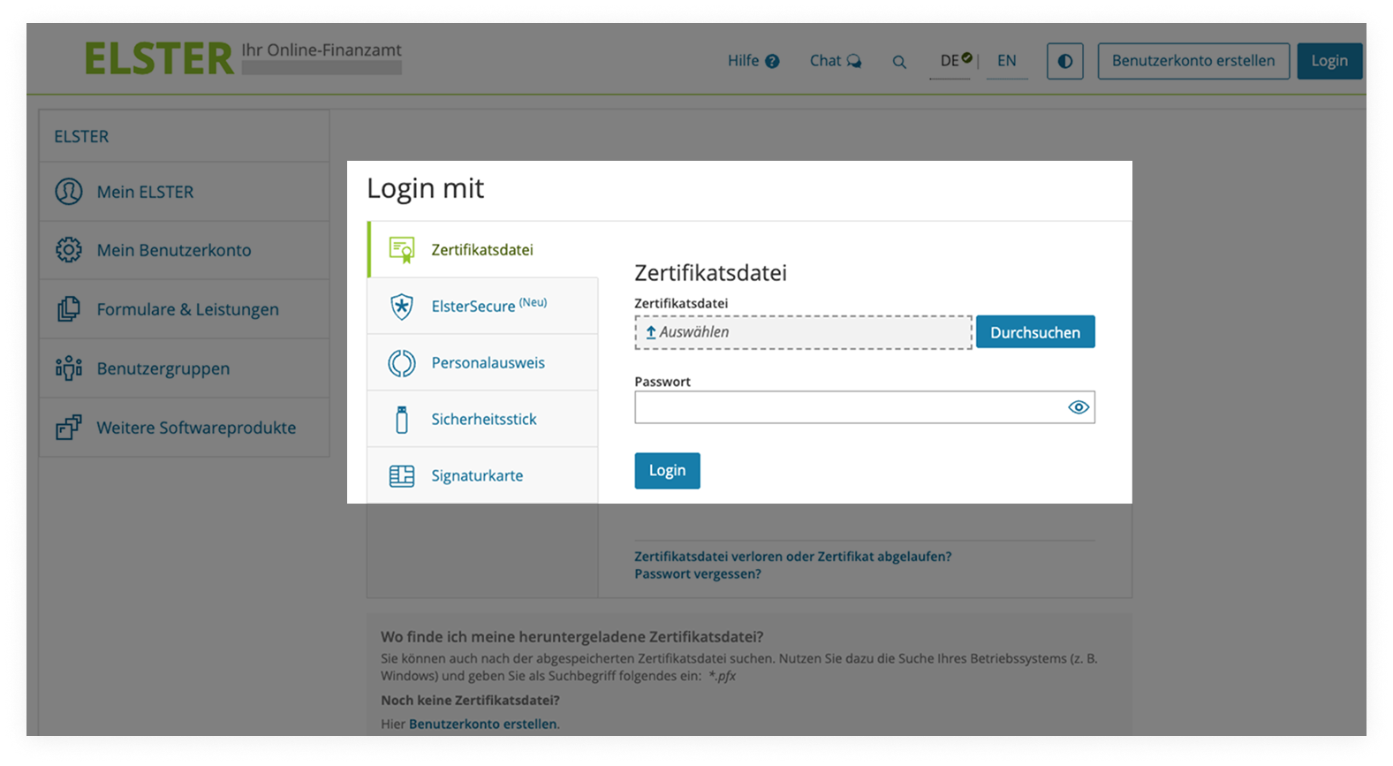The height and width of the screenshot is (766, 1393).
Task: Open Zertifikatsdatei verloren oder Zertifikat abgelaufen link
Action: click(x=793, y=557)
